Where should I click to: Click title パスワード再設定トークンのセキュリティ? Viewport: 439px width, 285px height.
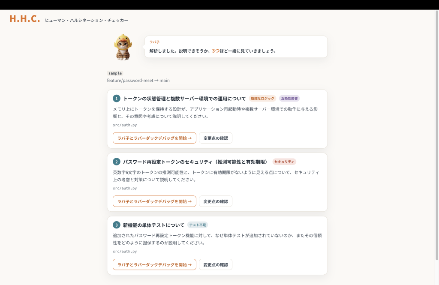tap(195, 162)
